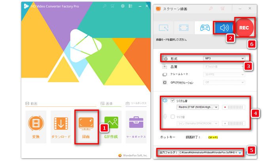Open the GPUアクセラレーション dropdown

(x=224, y=82)
